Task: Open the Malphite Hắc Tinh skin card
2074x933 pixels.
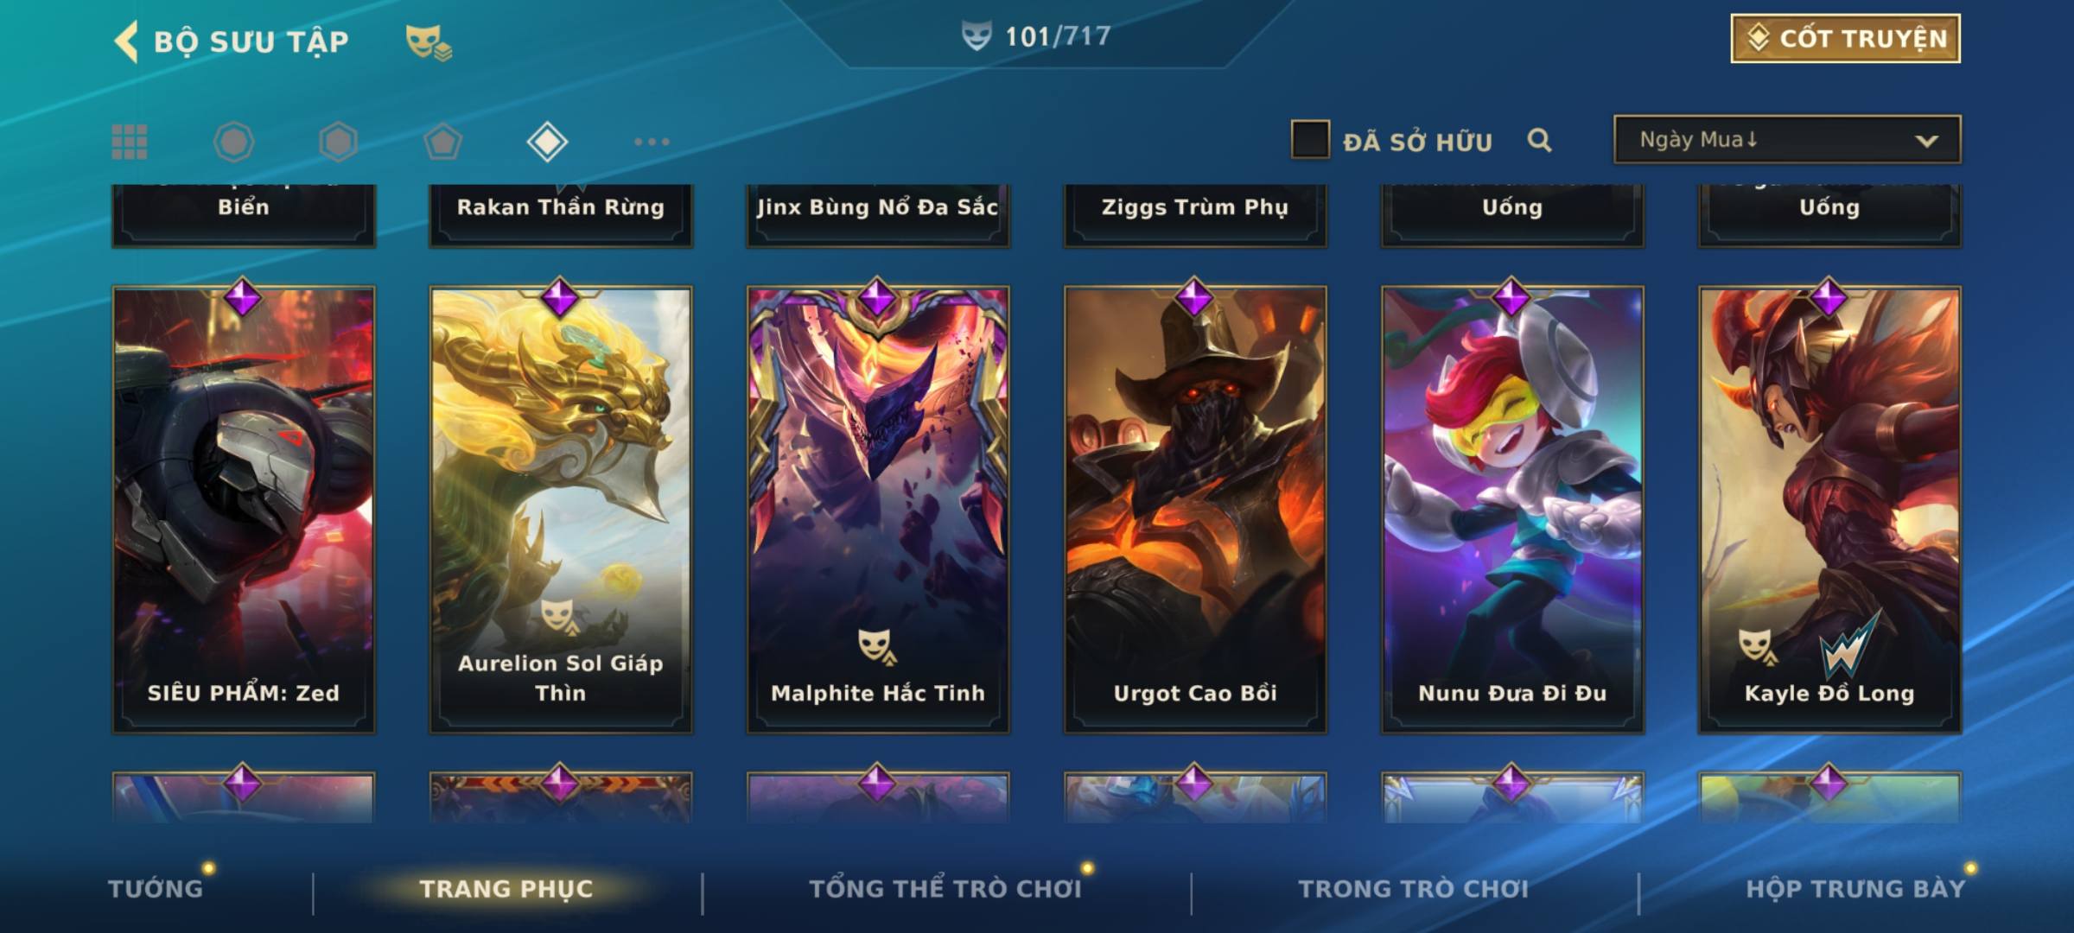Action: (x=878, y=510)
